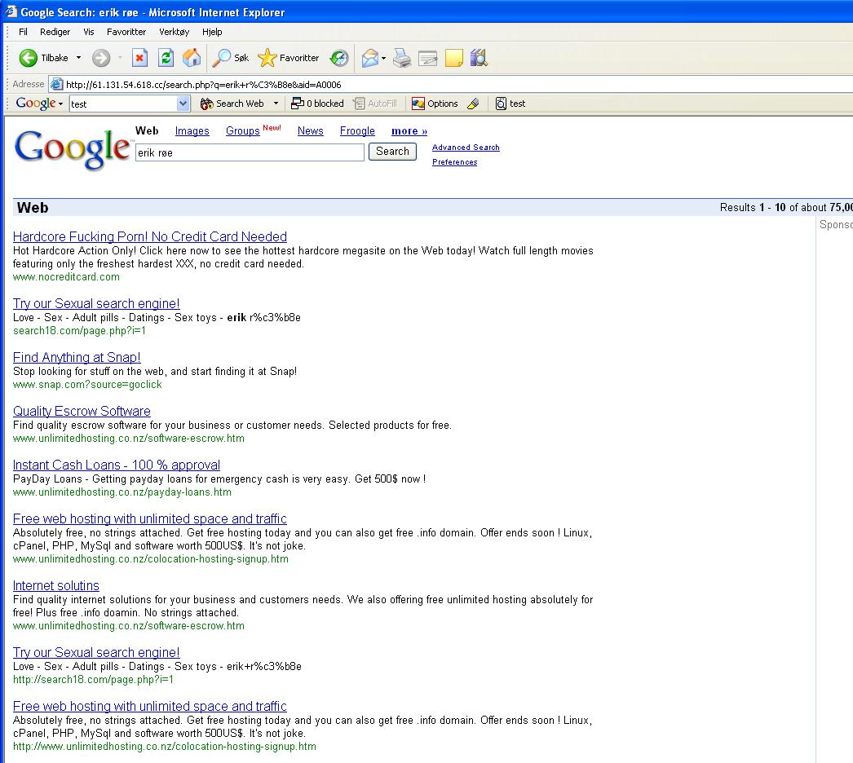This screenshot has height=763, width=853.
Task: Click the Search button
Action: click(392, 151)
